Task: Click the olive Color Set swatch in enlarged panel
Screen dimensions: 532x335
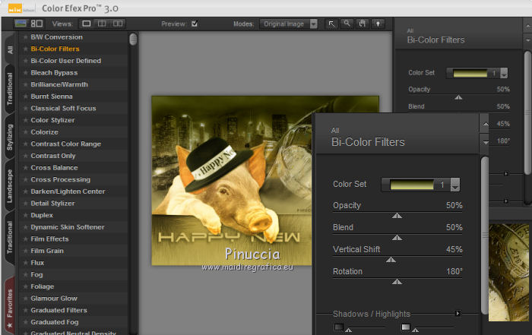Action: (412, 185)
